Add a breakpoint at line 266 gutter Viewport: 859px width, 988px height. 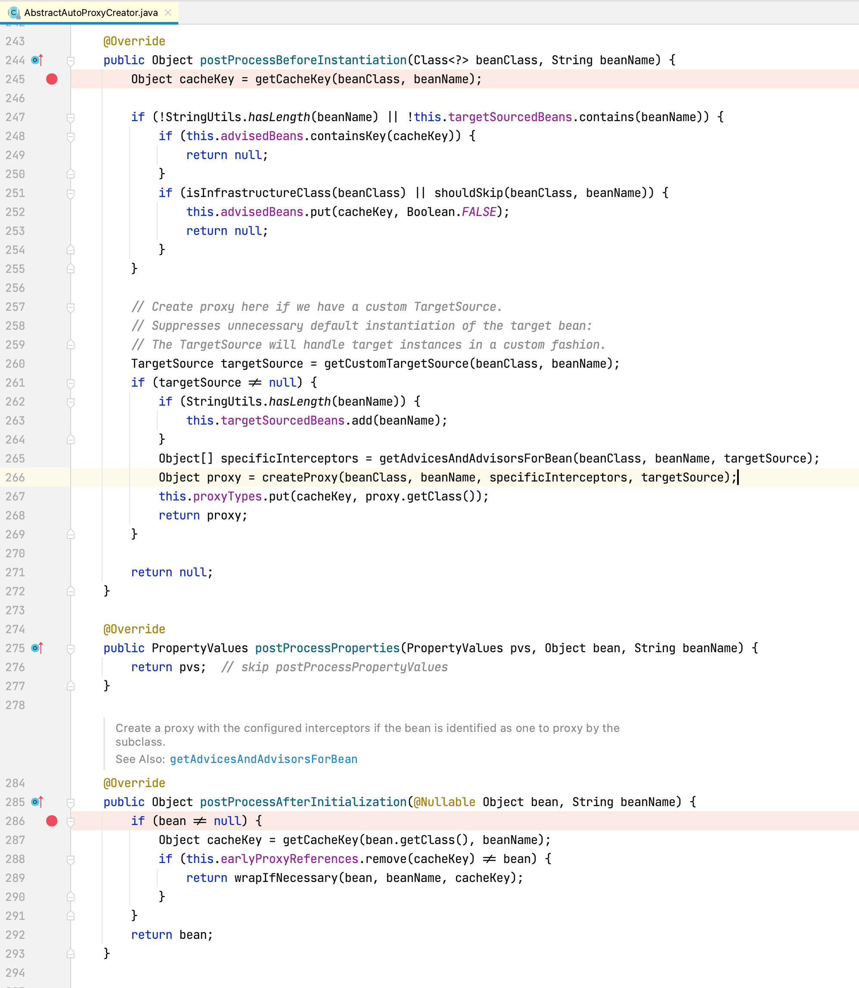coord(52,477)
